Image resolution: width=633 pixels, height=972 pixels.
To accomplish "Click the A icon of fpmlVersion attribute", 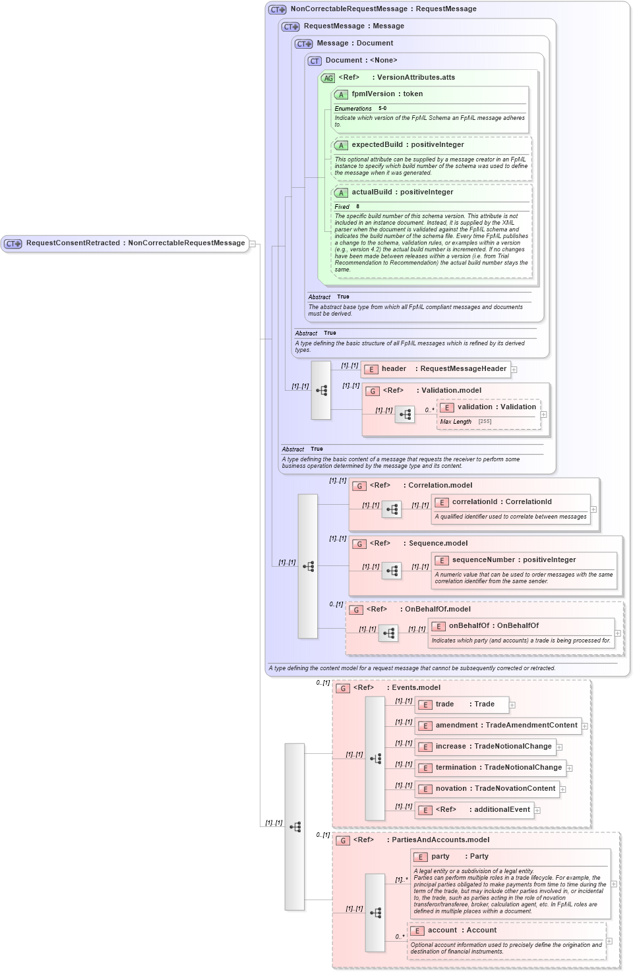I will coord(341,95).
